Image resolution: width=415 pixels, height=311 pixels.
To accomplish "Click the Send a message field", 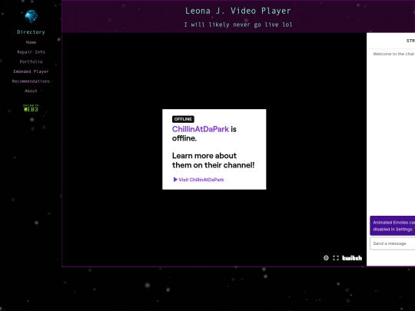I will tap(392, 243).
